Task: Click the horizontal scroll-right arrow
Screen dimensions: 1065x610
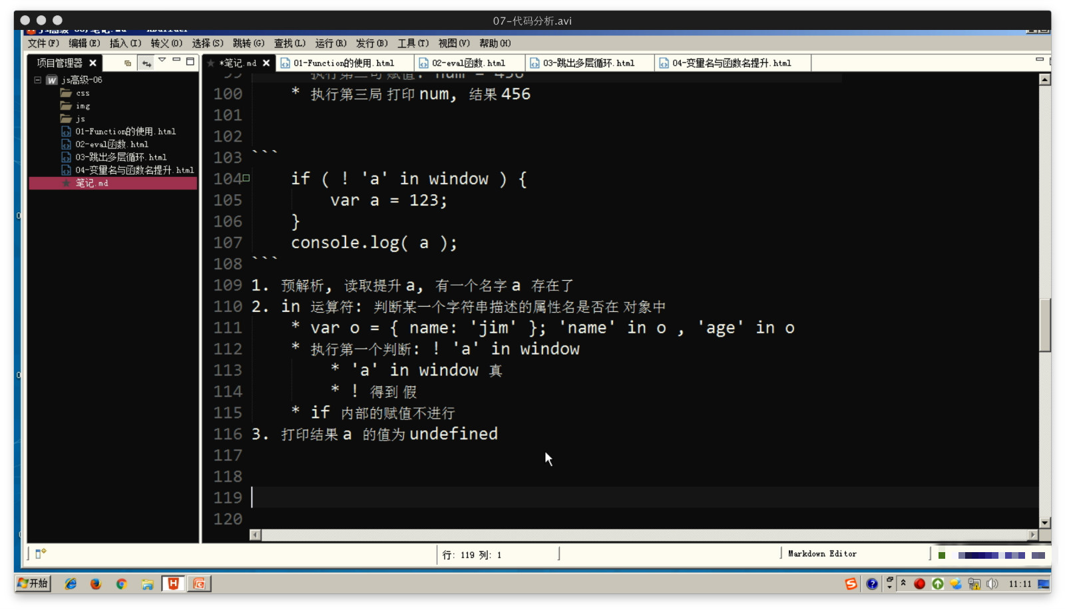Action: pos(1032,535)
